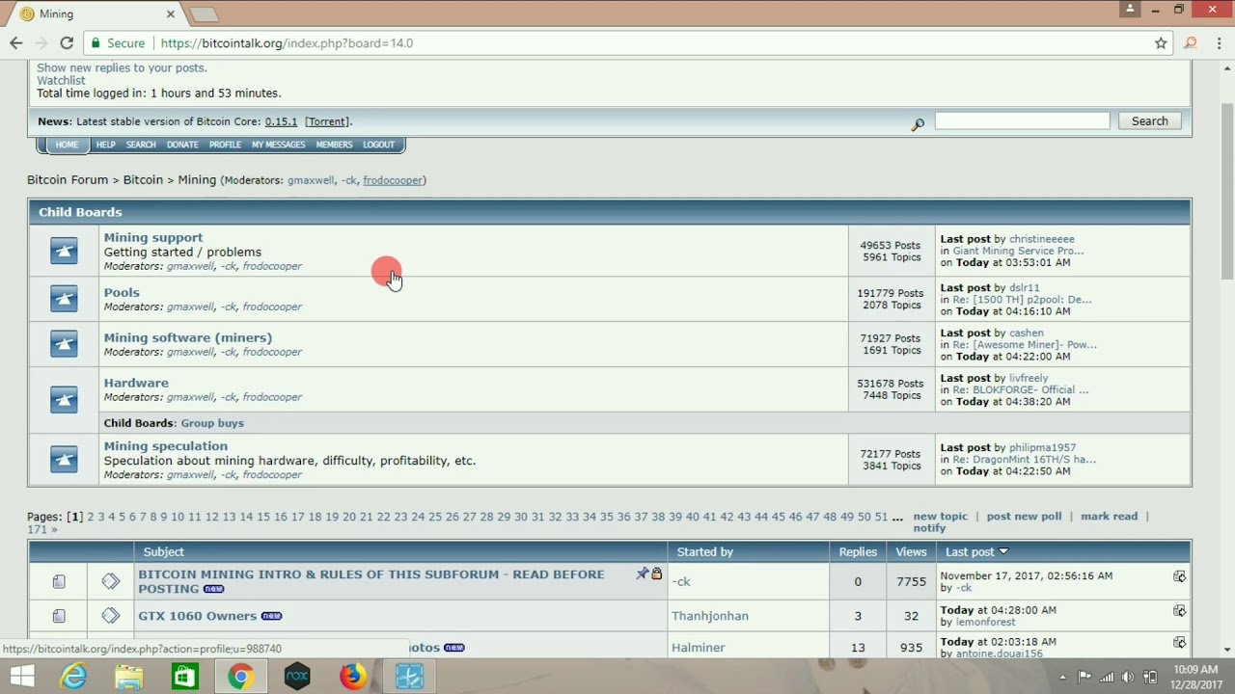Click the volume icon in system tray

pyautogui.click(x=1127, y=678)
